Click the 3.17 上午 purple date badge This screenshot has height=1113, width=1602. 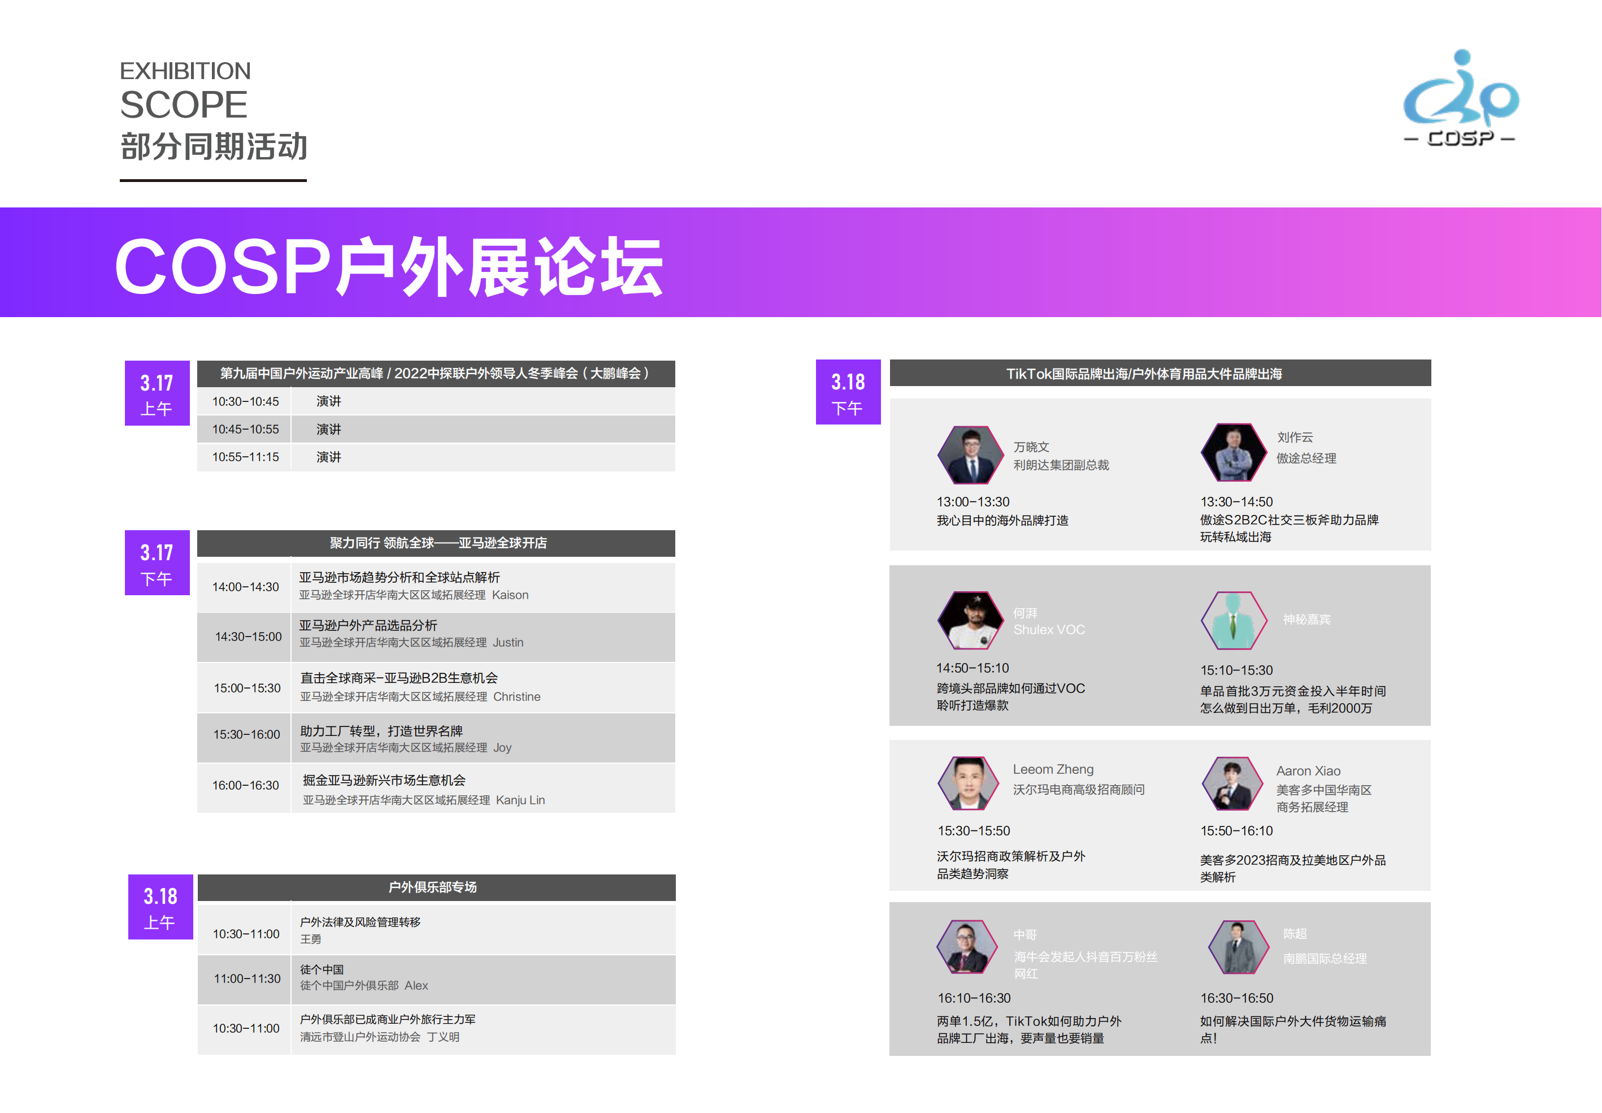pos(157,393)
